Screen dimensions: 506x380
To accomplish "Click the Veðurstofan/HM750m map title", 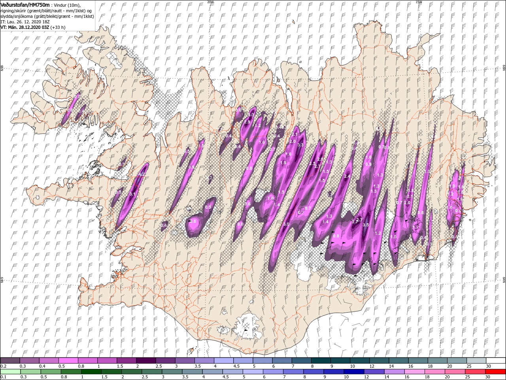I will click(25, 4).
